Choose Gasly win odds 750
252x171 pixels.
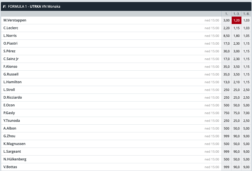[x=226, y=113]
